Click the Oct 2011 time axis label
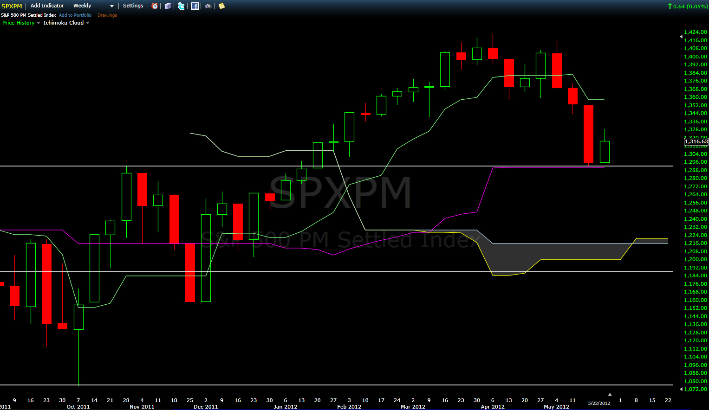Image resolution: width=709 pixels, height=410 pixels. click(x=78, y=407)
